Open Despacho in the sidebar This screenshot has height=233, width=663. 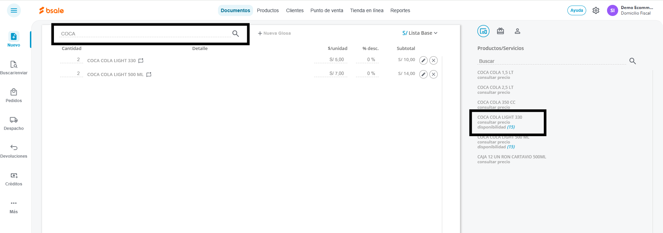click(x=14, y=123)
